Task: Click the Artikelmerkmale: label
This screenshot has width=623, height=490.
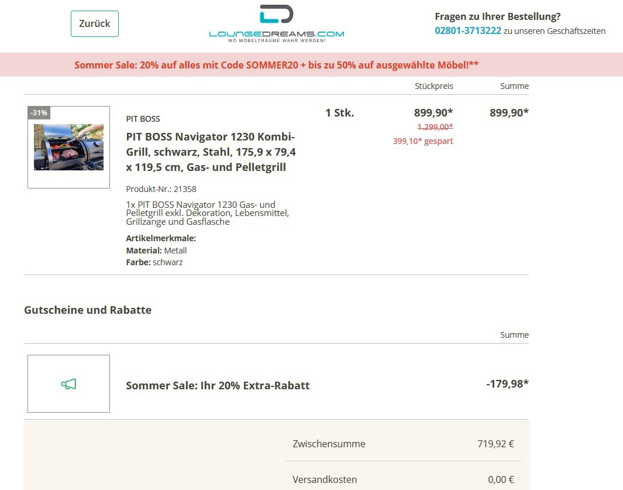Action: point(161,239)
